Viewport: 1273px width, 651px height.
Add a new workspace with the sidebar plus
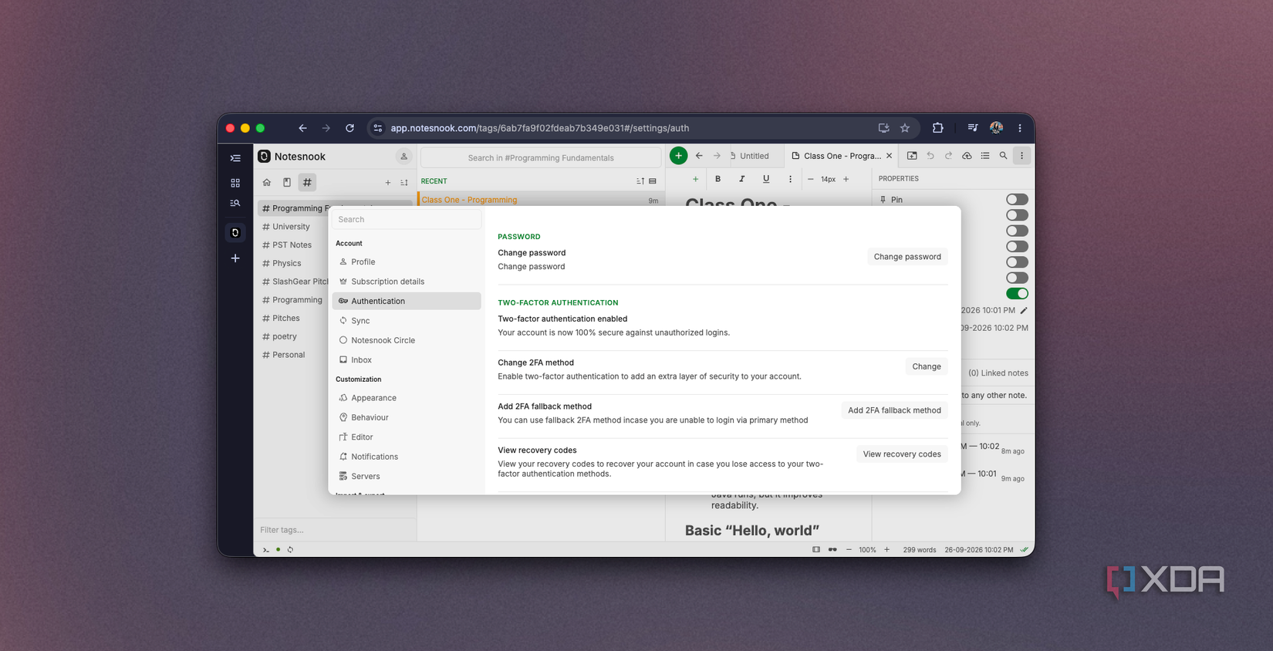click(235, 258)
